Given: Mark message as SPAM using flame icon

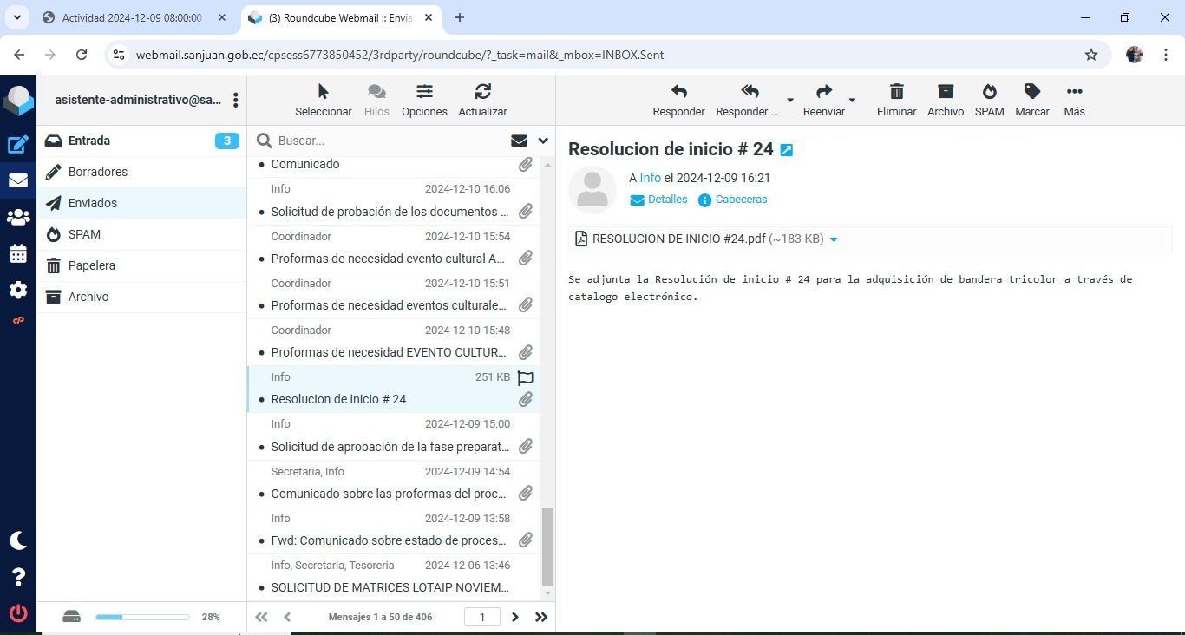Looking at the screenshot, I should tap(989, 92).
